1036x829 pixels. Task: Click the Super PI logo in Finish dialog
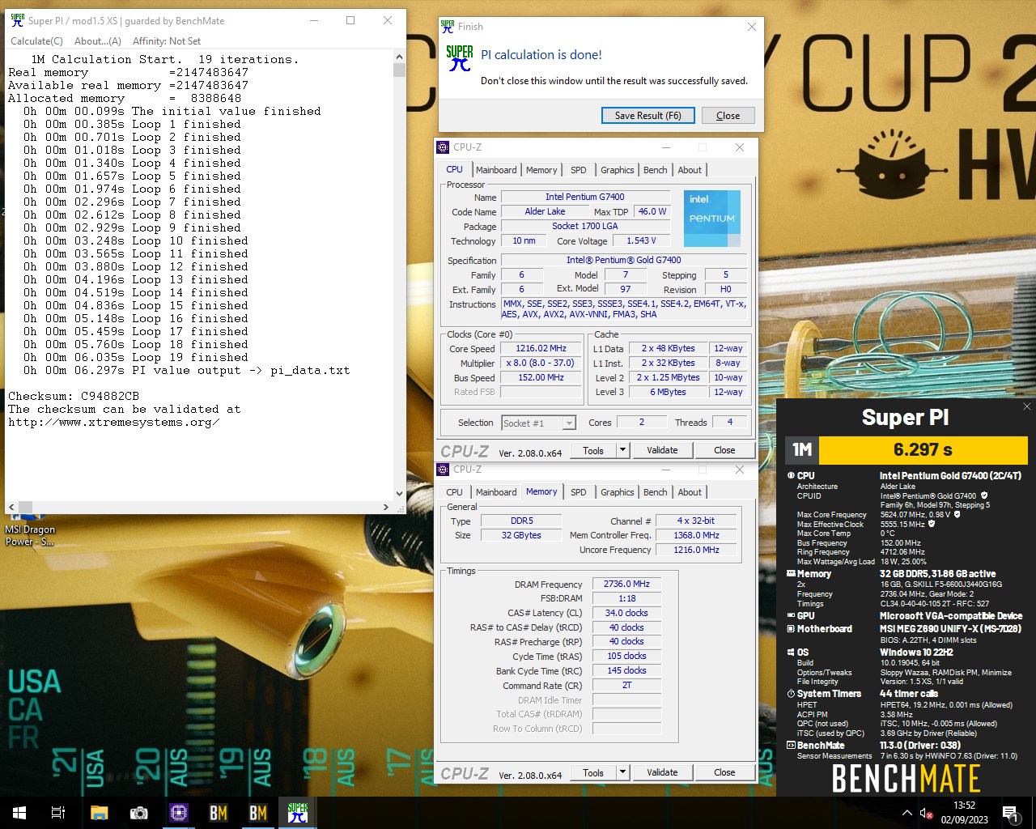coord(460,58)
